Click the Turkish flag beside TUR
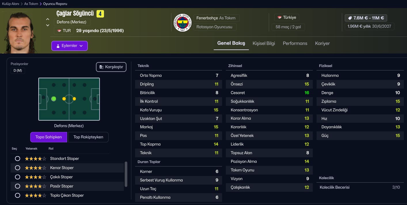 point(59,30)
